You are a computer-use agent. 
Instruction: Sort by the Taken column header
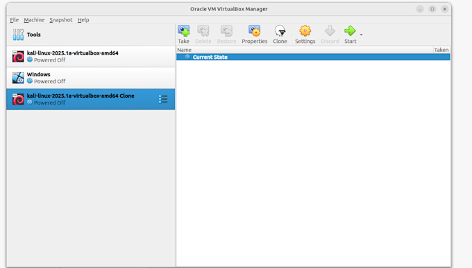click(441, 50)
